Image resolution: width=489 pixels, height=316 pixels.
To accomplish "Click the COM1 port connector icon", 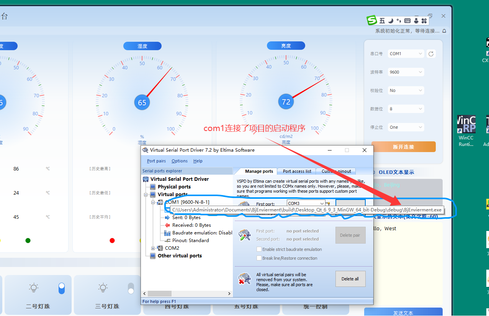I will tap(160, 202).
